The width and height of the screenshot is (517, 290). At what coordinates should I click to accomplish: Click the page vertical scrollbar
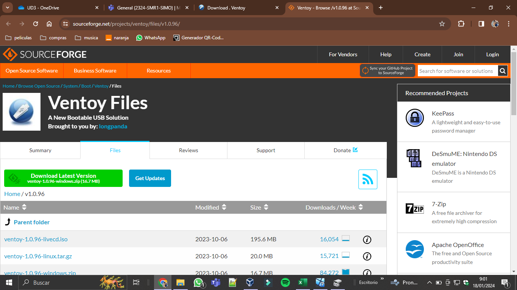(x=514, y=151)
